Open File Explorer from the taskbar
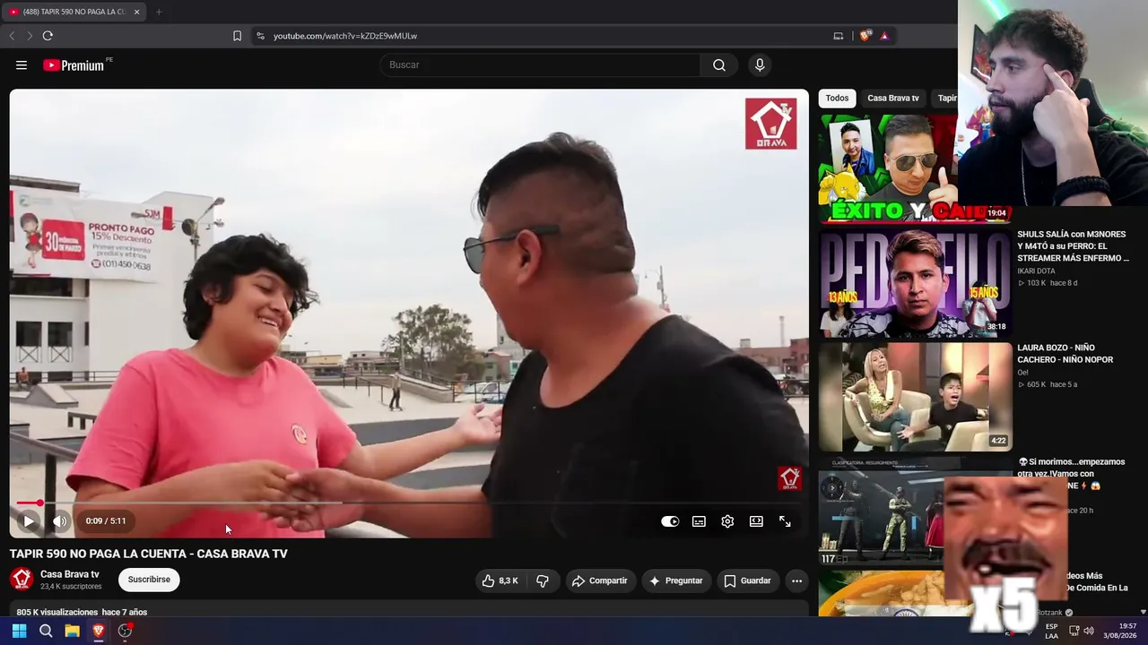 (x=72, y=631)
